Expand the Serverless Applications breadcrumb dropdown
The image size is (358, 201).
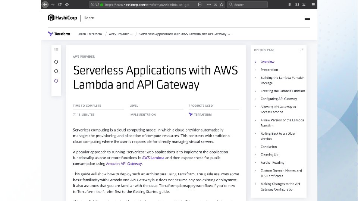[x=185, y=34]
